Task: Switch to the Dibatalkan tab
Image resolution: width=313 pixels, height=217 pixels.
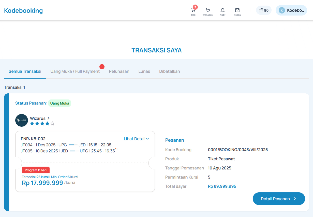Action: 170,71
